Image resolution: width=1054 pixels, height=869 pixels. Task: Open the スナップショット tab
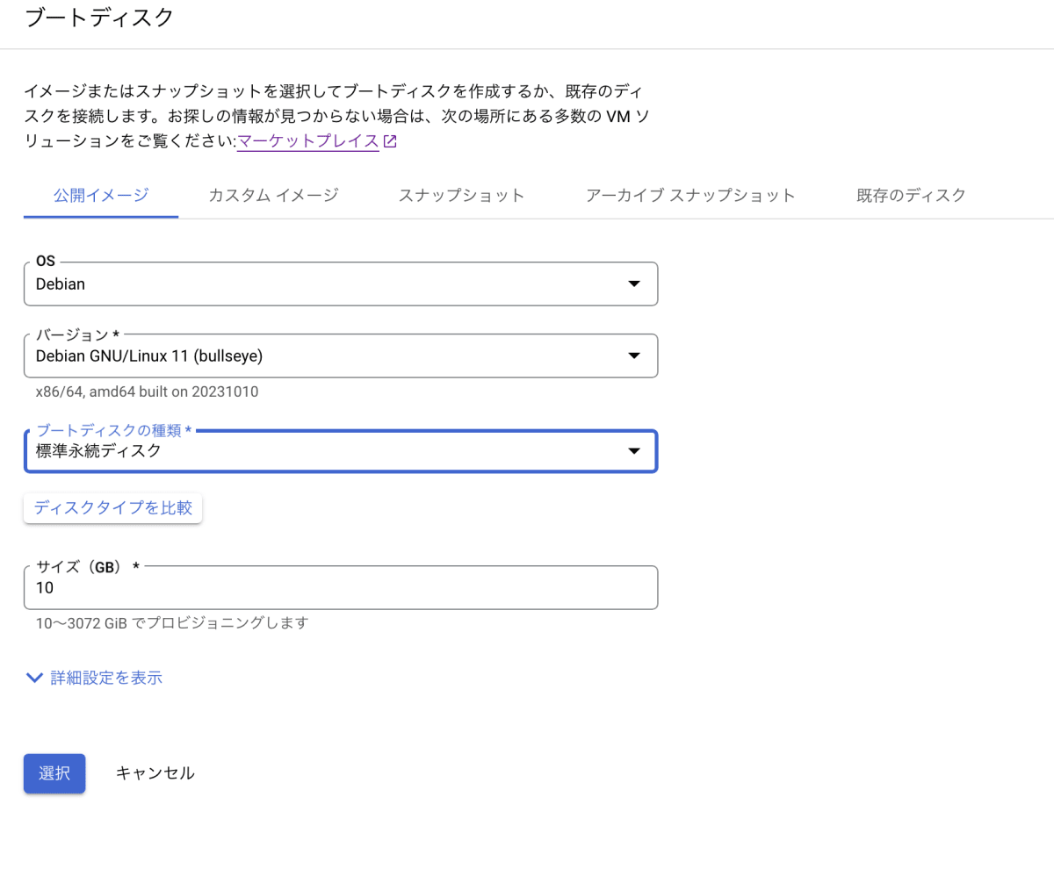pyautogui.click(x=461, y=195)
